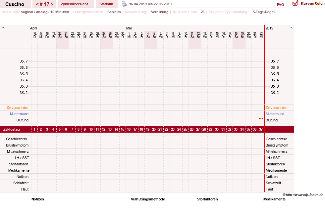Click the bold Medikamente heading below chart

274,199
